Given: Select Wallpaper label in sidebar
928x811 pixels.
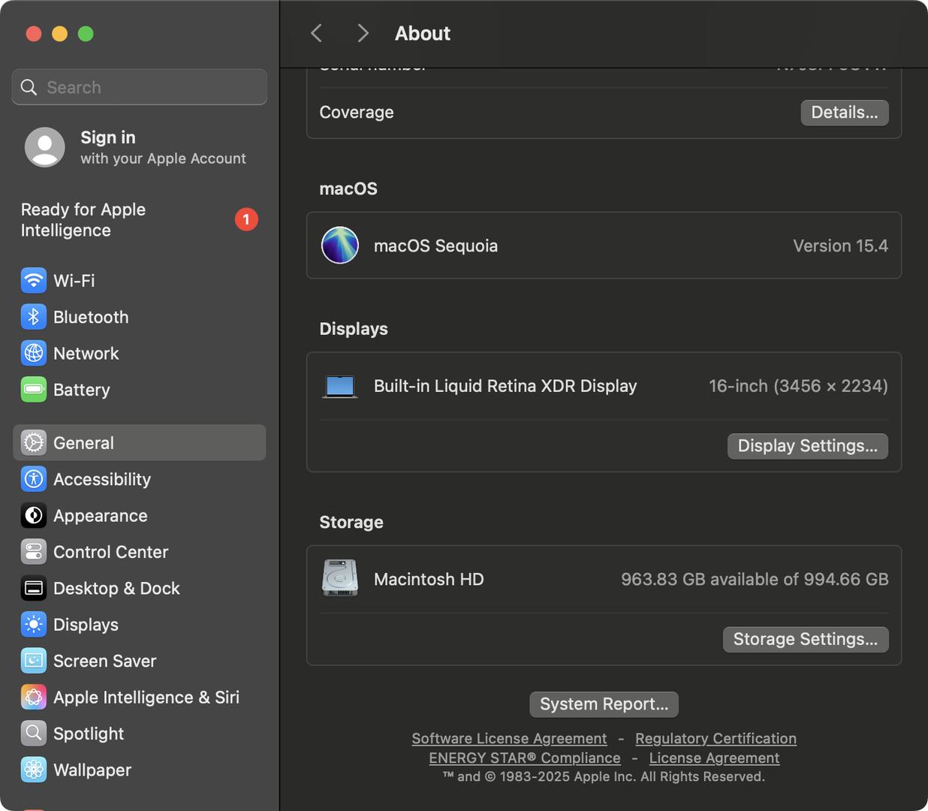Looking at the screenshot, I should pyautogui.click(x=92, y=770).
